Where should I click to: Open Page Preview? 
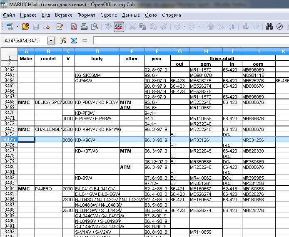coord(95,27)
